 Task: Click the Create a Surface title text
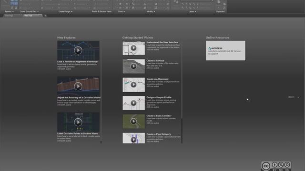[x=155, y=61]
